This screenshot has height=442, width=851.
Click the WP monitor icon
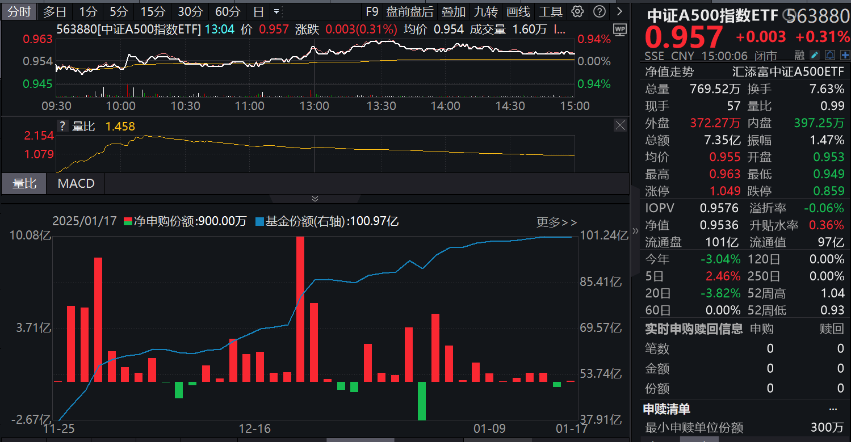pyautogui.click(x=620, y=30)
